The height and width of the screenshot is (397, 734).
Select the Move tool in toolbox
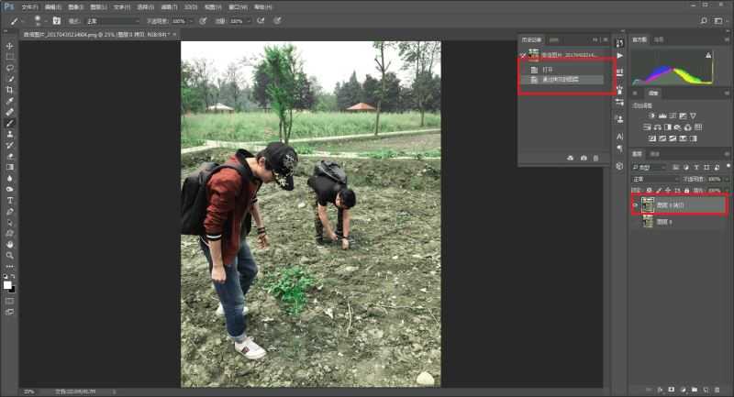click(x=10, y=46)
